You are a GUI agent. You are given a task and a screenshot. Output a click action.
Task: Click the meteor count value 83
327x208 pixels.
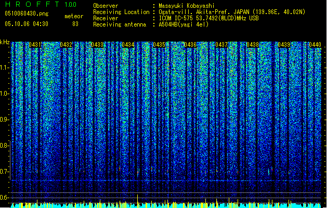coord(75,24)
